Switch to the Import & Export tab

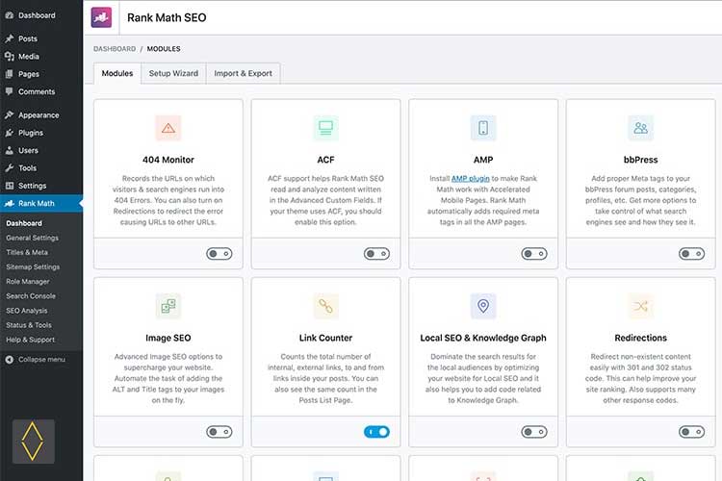click(244, 73)
